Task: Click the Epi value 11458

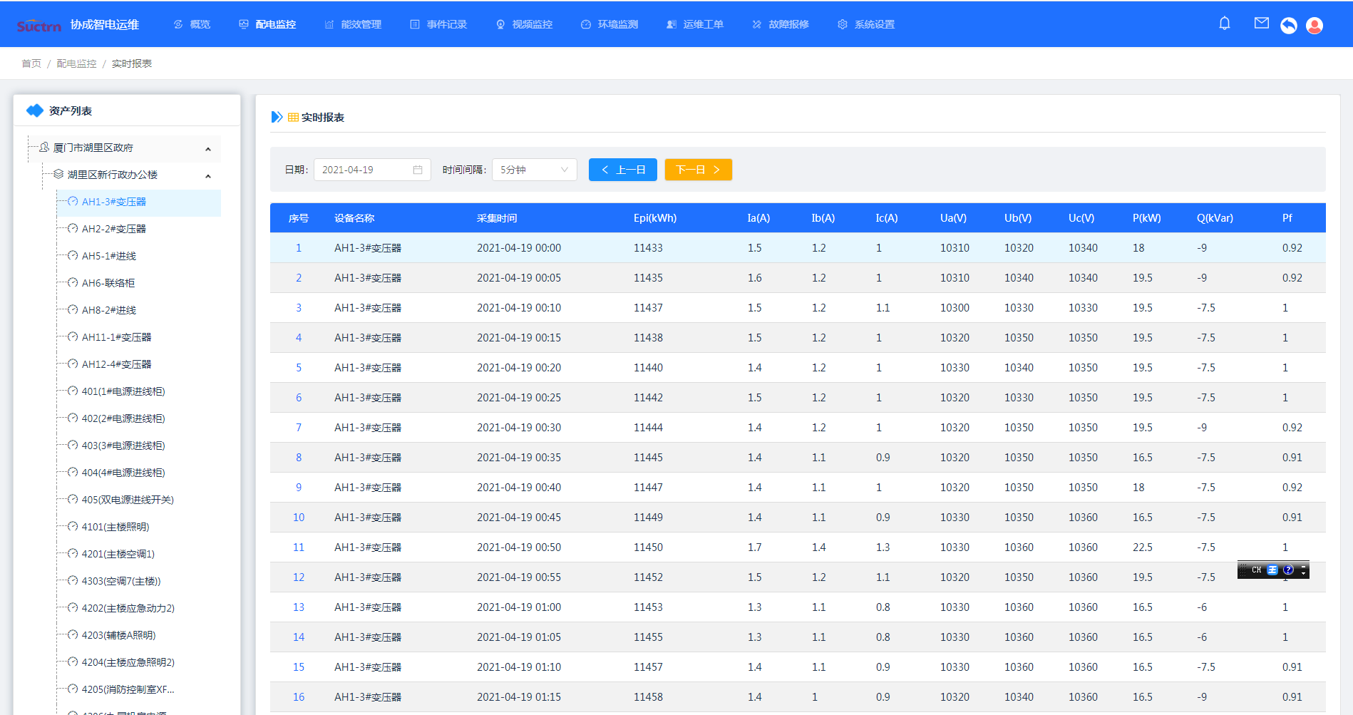Action: [648, 697]
